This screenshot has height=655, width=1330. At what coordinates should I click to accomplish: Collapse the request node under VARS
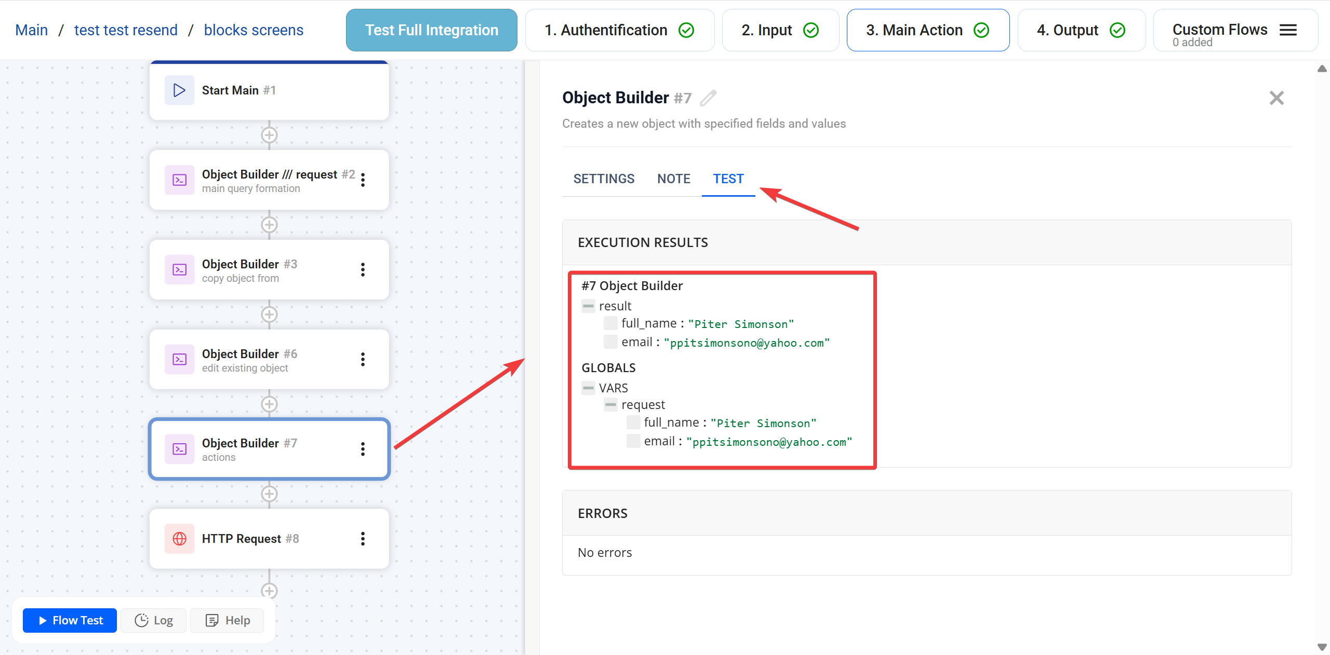[x=610, y=405]
